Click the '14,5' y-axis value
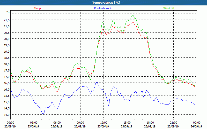 [x=7, y=108]
